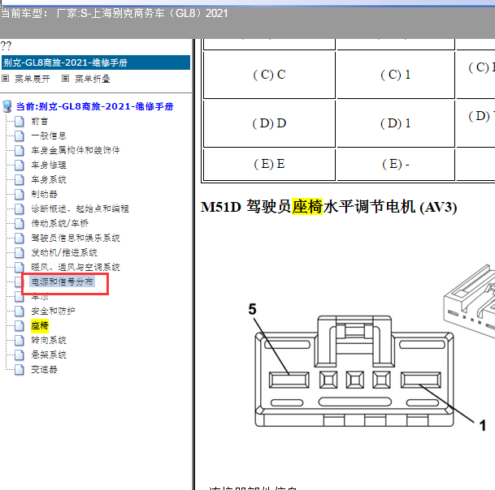Click page icon next to 诊断概述、起始点和编程
This screenshot has width=495, height=490.
(x=20, y=208)
